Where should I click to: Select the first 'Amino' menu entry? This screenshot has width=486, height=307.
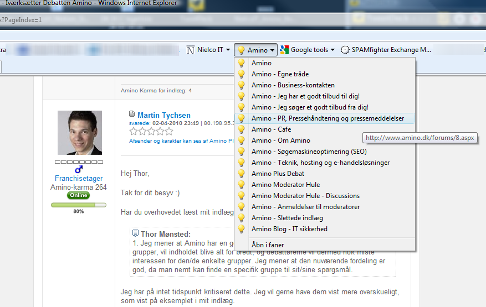tap(325, 63)
